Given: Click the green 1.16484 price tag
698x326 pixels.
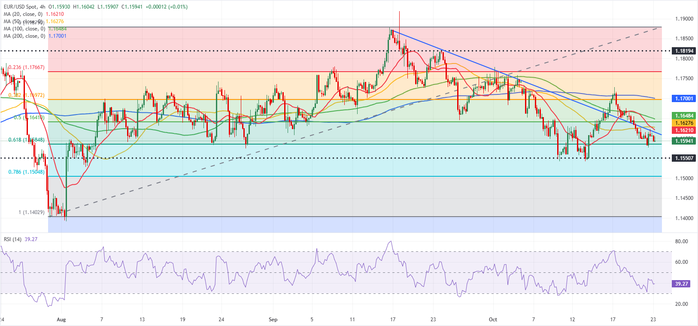Looking at the screenshot, I should [x=684, y=116].
